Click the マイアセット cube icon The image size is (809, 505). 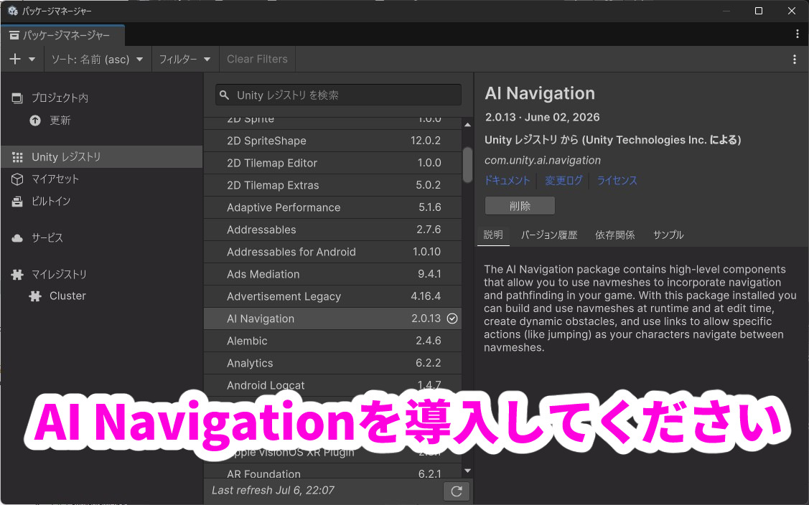17,179
